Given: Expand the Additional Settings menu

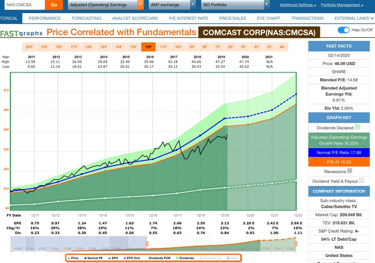Looking at the screenshot, I should click(x=298, y=5).
